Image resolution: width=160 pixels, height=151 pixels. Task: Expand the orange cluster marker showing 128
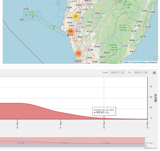(70, 31)
